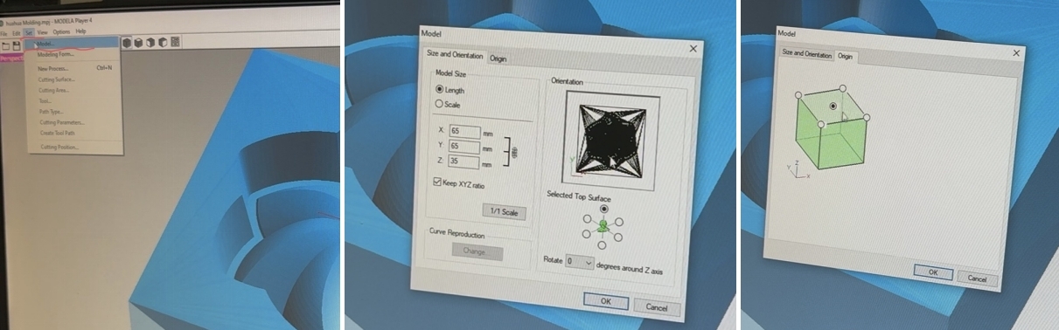Click the Z dimension input field
The height and width of the screenshot is (330, 1059).
(x=463, y=162)
